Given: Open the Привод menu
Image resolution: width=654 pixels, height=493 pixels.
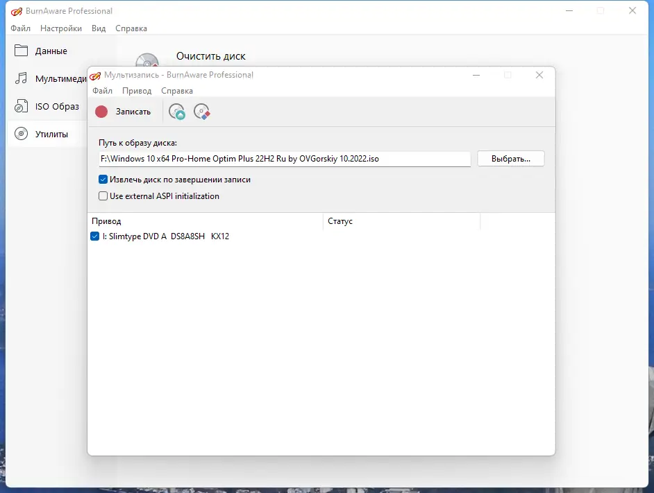Looking at the screenshot, I should [137, 91].
